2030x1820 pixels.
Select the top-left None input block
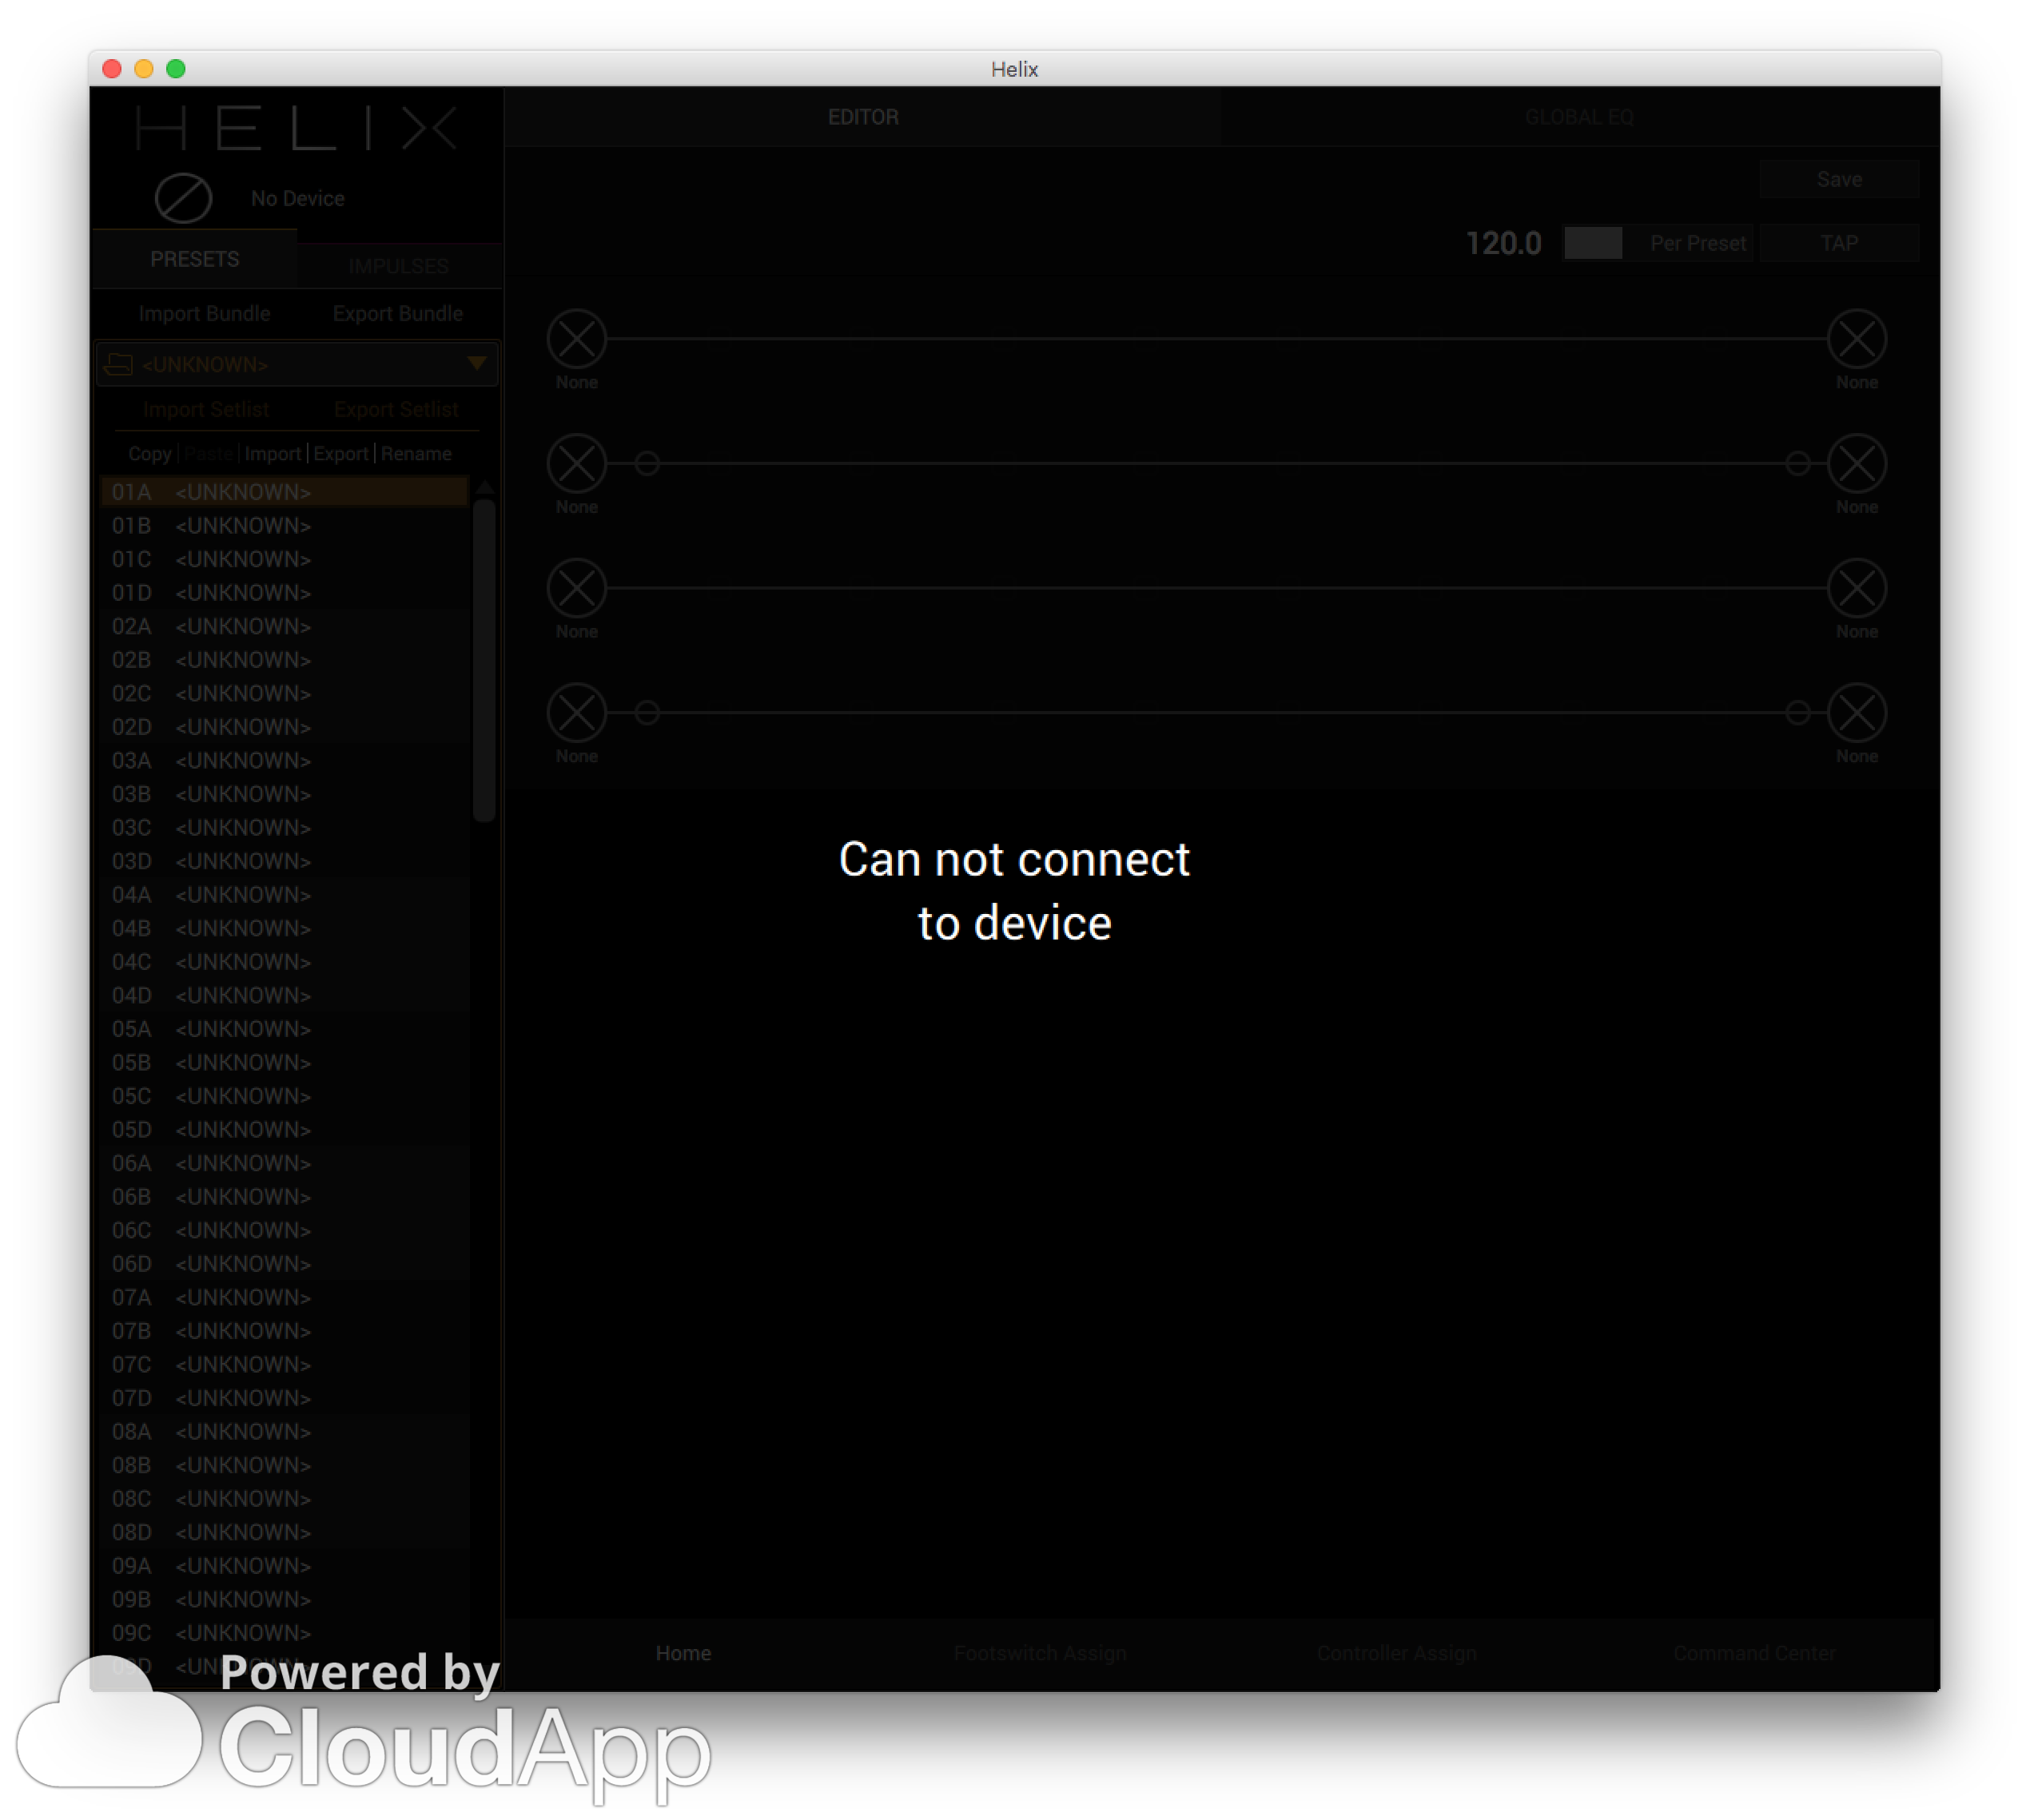(577, 340)
